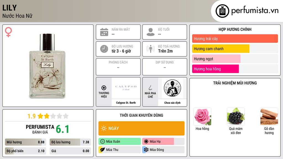283x159 pixels.
Task: Open the Calypso St. Barth brand logo
Action: click(x=126, y=88)
